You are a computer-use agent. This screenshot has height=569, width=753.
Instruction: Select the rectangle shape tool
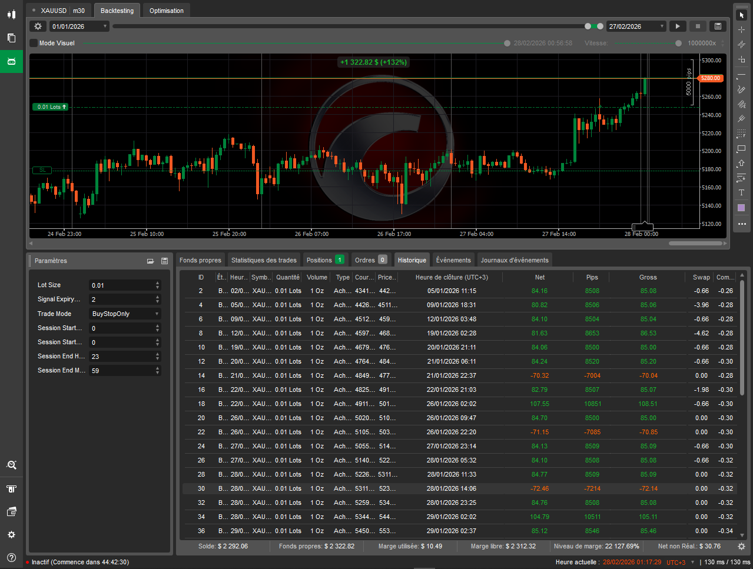741,148
